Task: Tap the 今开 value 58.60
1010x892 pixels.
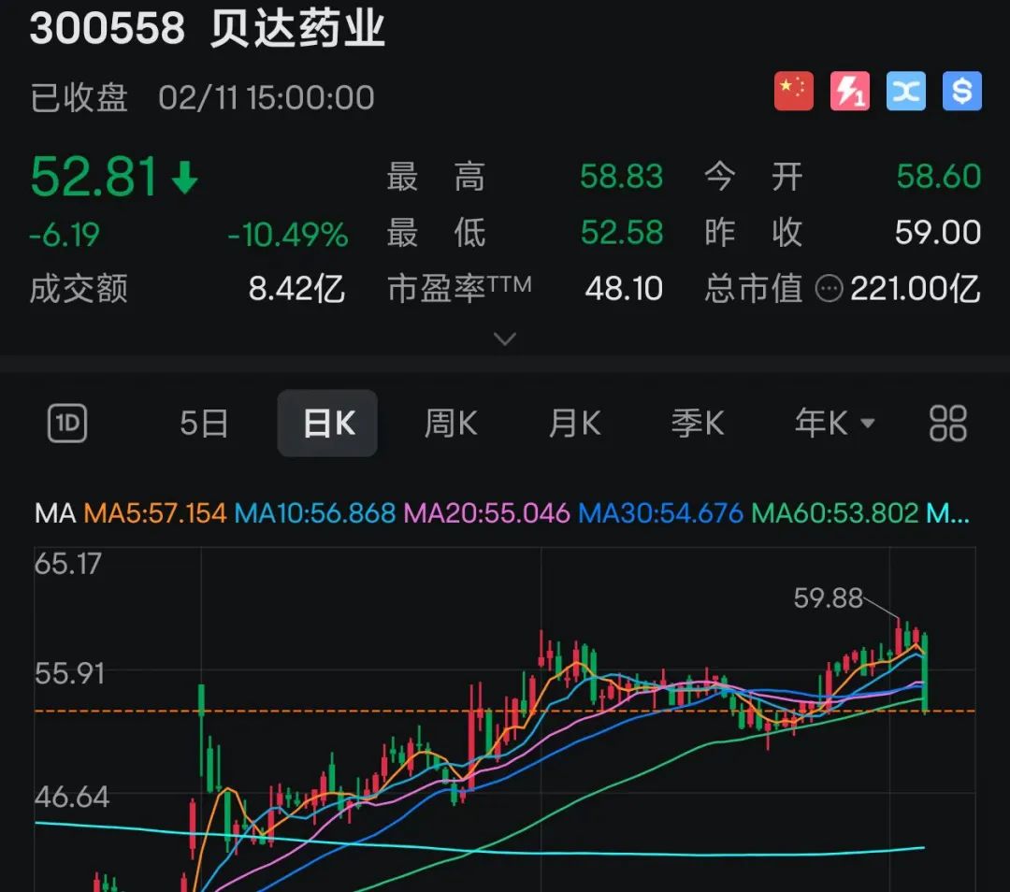Action: point(938,176)
